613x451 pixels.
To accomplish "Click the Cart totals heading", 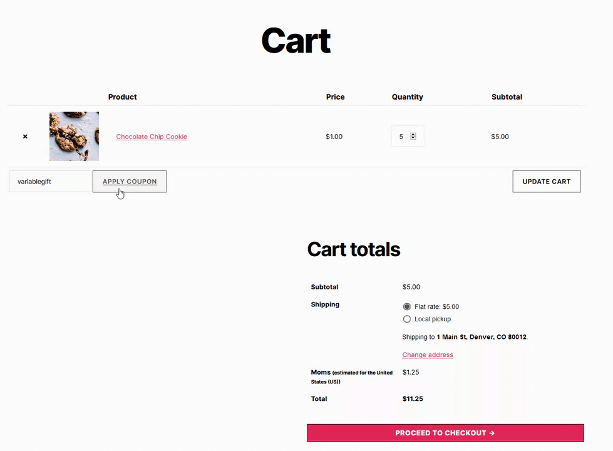I will point(354,249).
